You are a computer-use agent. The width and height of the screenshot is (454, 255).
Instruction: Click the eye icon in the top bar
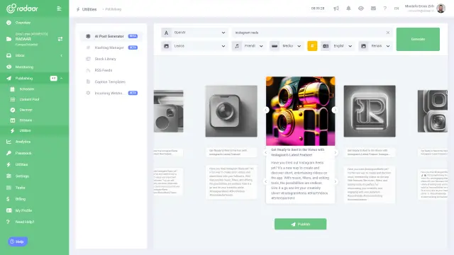point(361,8)
